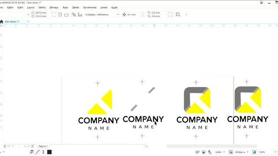Open the Texto menu

65,7
